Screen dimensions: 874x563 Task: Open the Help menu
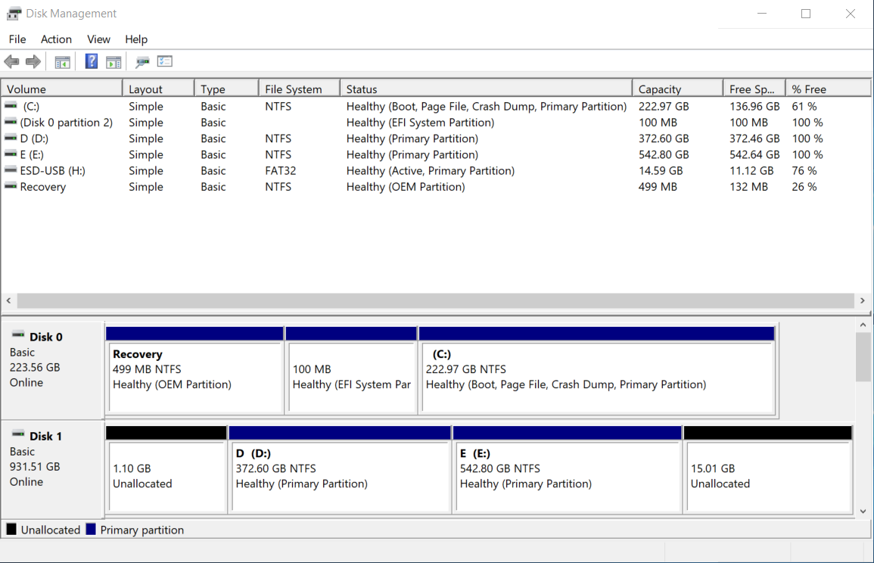pos(136,39)
